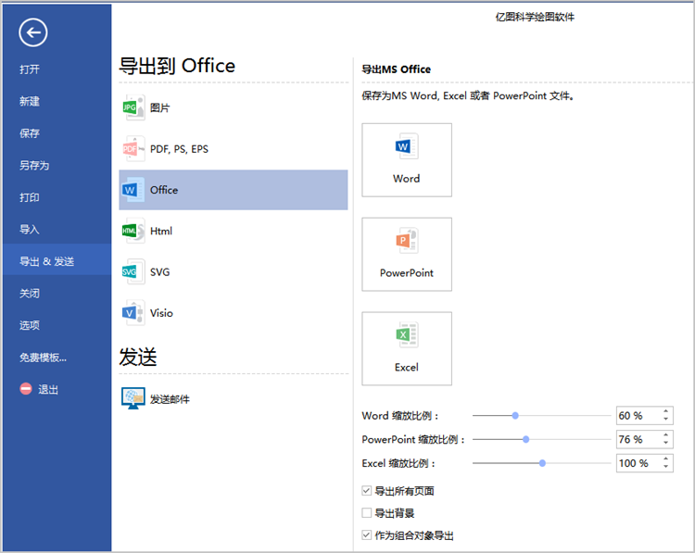Adjust the Word 缩放比例 slider handle

(515, 416)
